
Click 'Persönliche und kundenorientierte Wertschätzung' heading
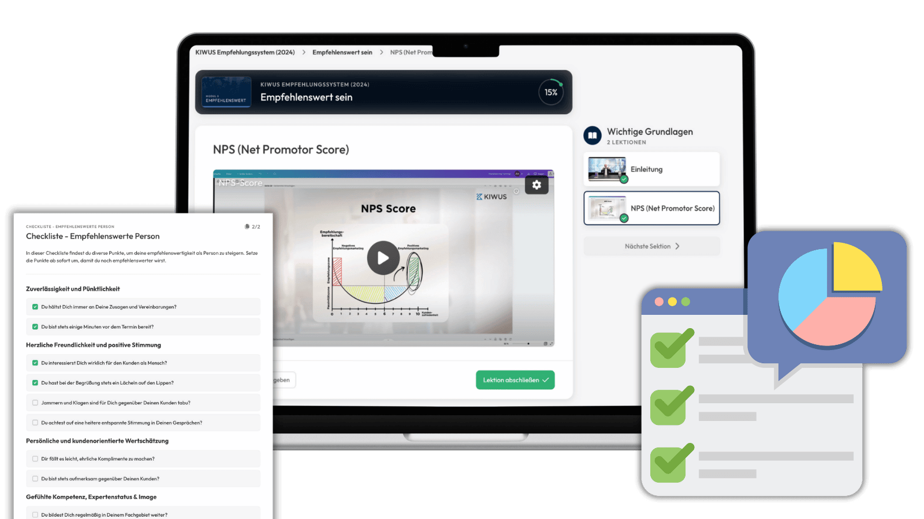point(97,441)
